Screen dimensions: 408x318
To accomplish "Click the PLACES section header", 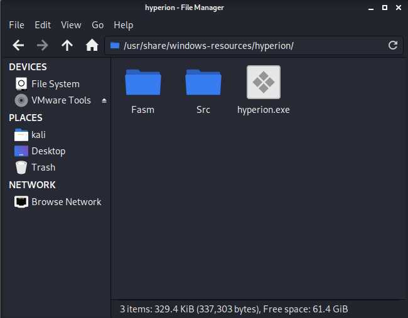I will [26, 118].
